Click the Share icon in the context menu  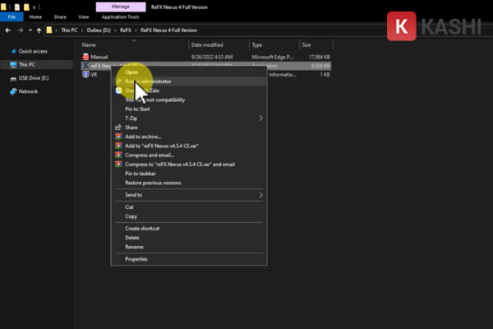coord(117,127)
